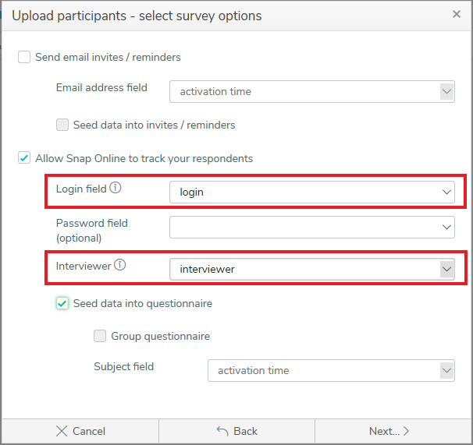Image resolution: width=473 pixels, height=445 pixels.
Task: Go Back to the previous step
Action: [x=236, y=431]
